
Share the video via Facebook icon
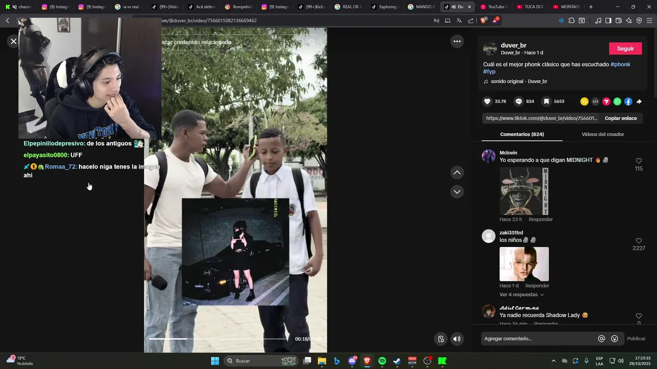(628, 101)
